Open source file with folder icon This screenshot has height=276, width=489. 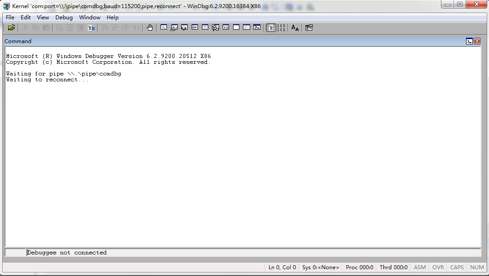[12, 28]
